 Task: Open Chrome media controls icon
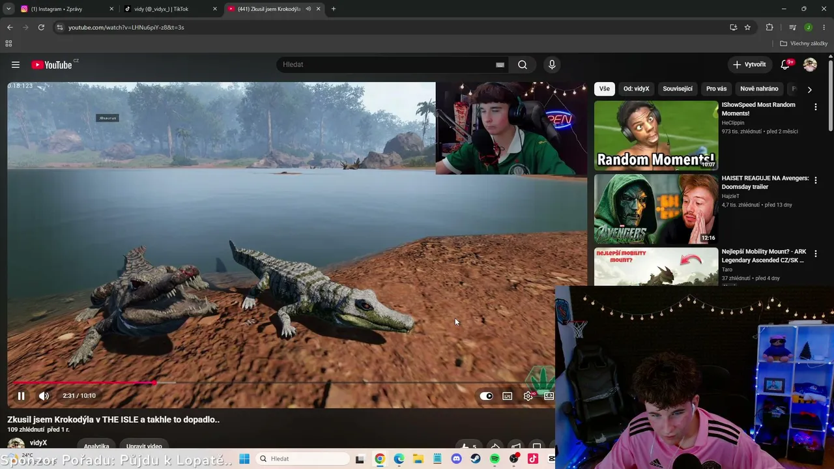pos(792,27)
